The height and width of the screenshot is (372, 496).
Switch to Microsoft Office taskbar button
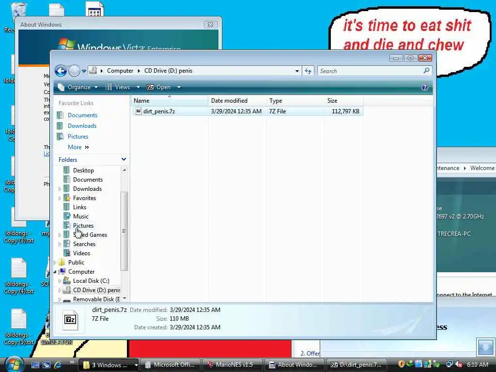(x=171, y=365)
